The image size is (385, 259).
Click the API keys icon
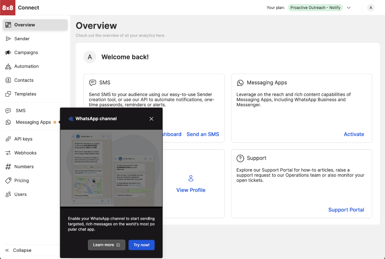(x=8, y=139)
